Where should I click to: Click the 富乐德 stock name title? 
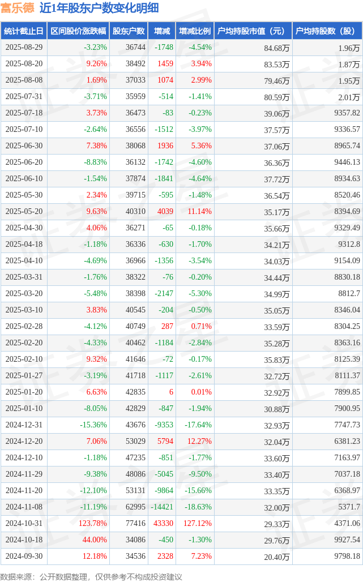pos(18,8)
